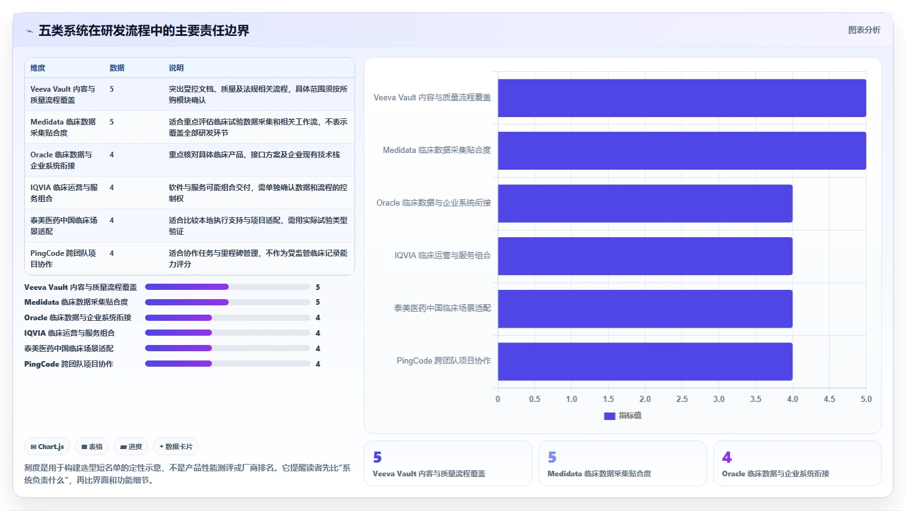Image resolution: width=906 pixels, height=511 pixels.
Task: Select table row Medidata 临床数据采集贴合度
Action: (190, 127)
